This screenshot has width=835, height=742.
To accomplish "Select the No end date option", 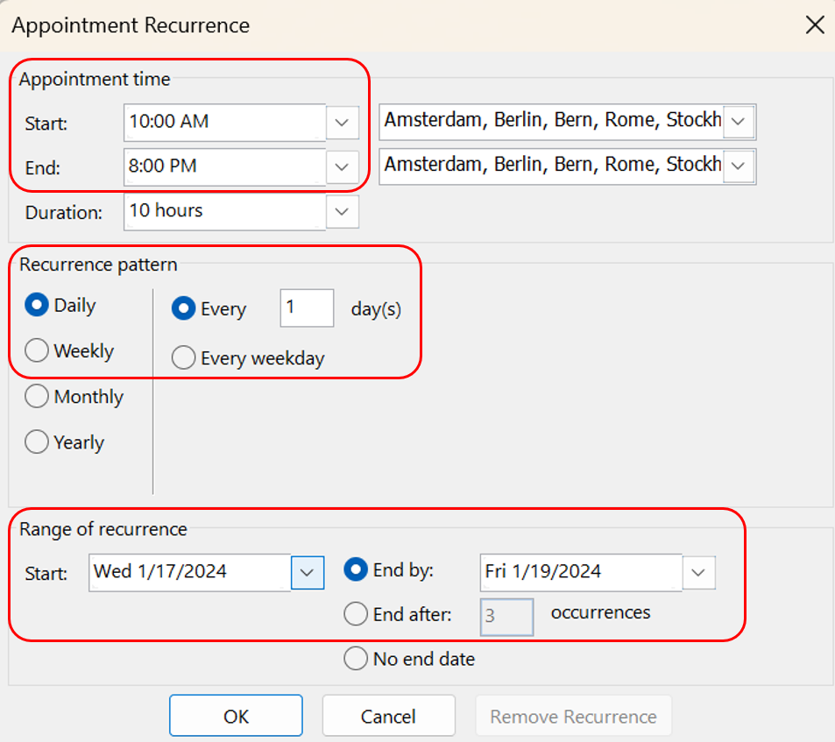I will (356, 659).
